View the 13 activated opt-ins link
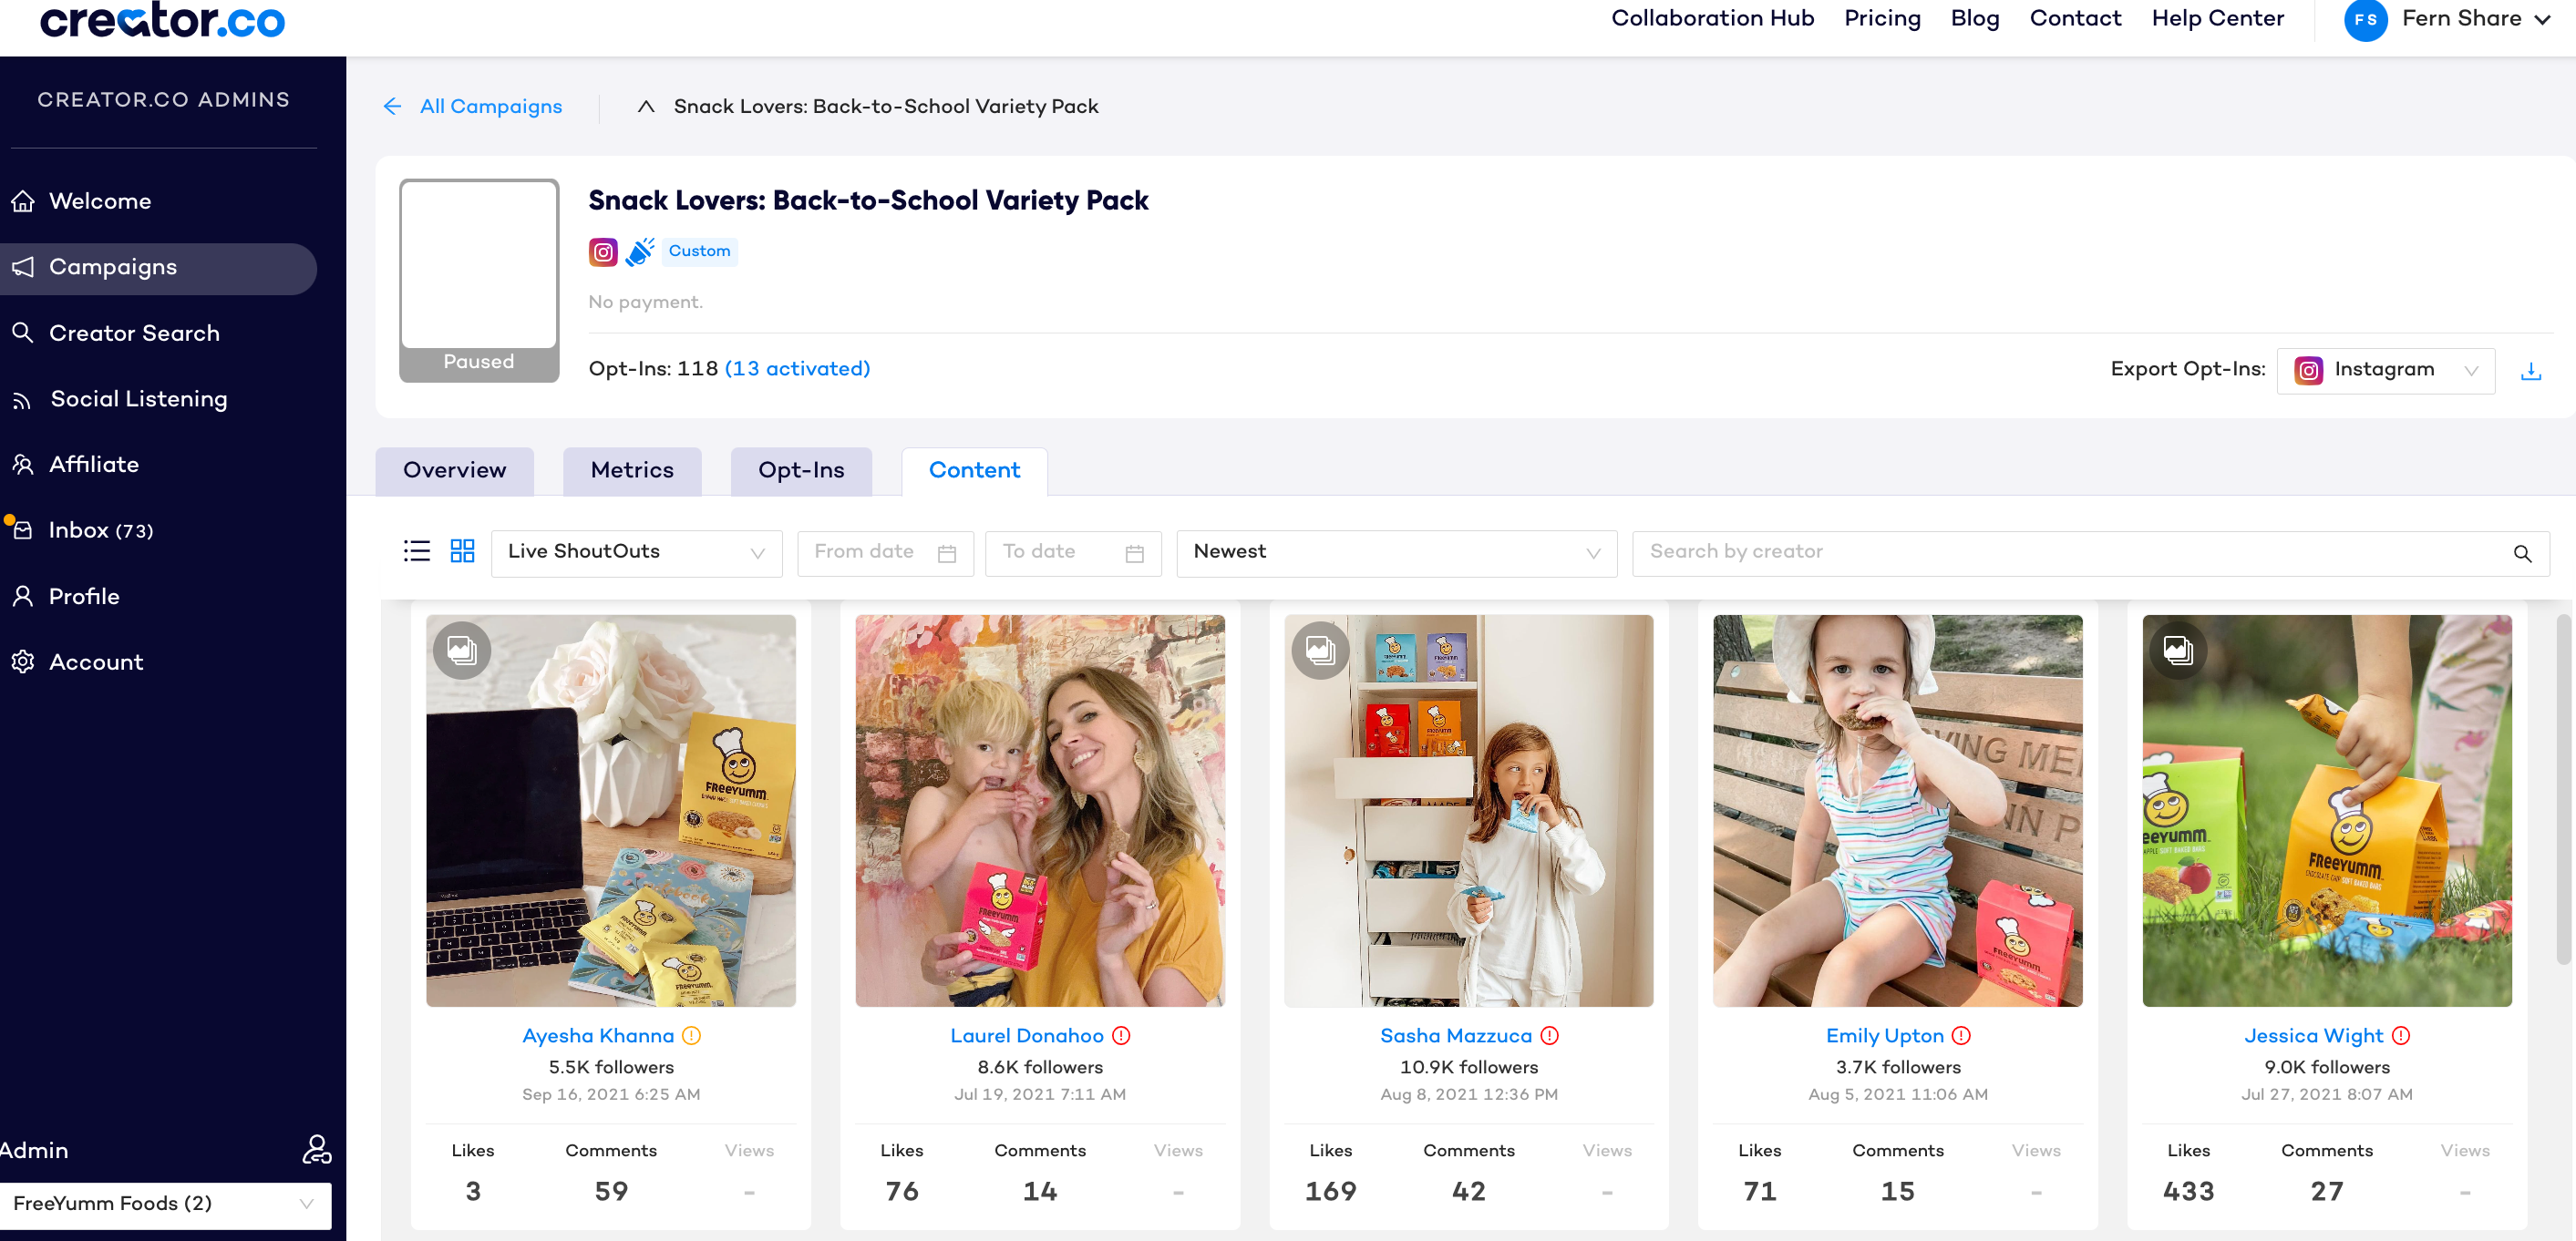This screenshot has height=1241, width=2576. 797,369
